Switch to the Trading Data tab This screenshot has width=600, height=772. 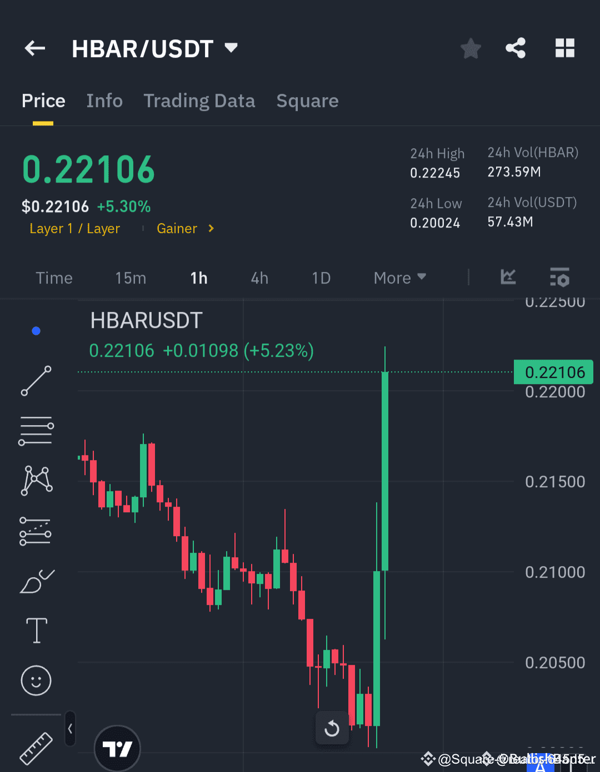pyautogui.click(x=199, y=101)
